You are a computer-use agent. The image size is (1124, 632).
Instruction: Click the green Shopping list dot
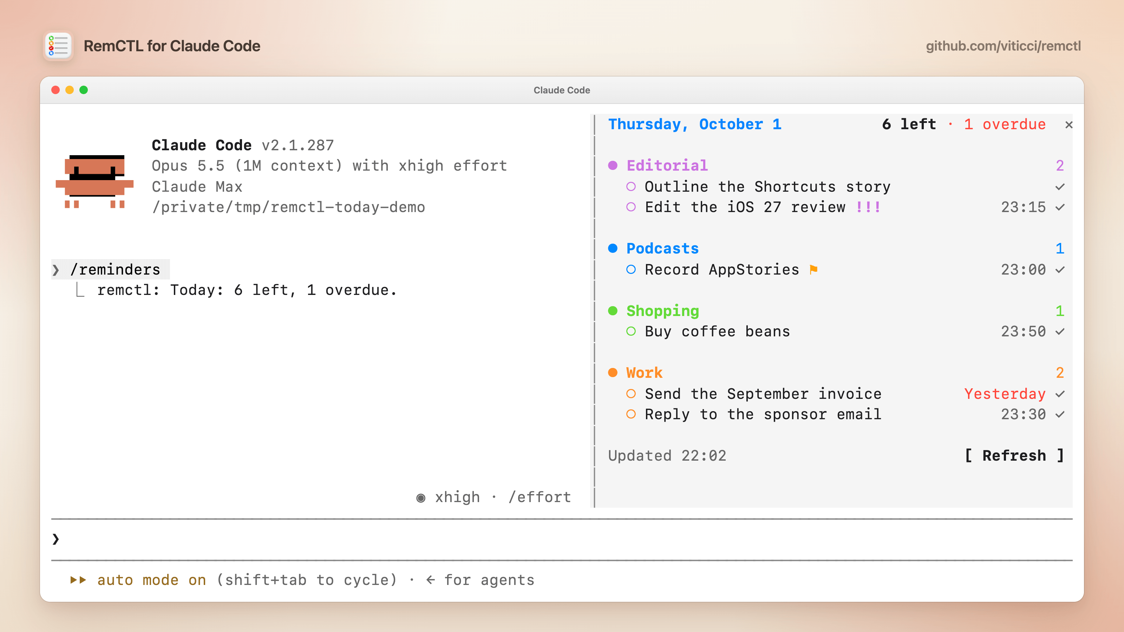613,310
